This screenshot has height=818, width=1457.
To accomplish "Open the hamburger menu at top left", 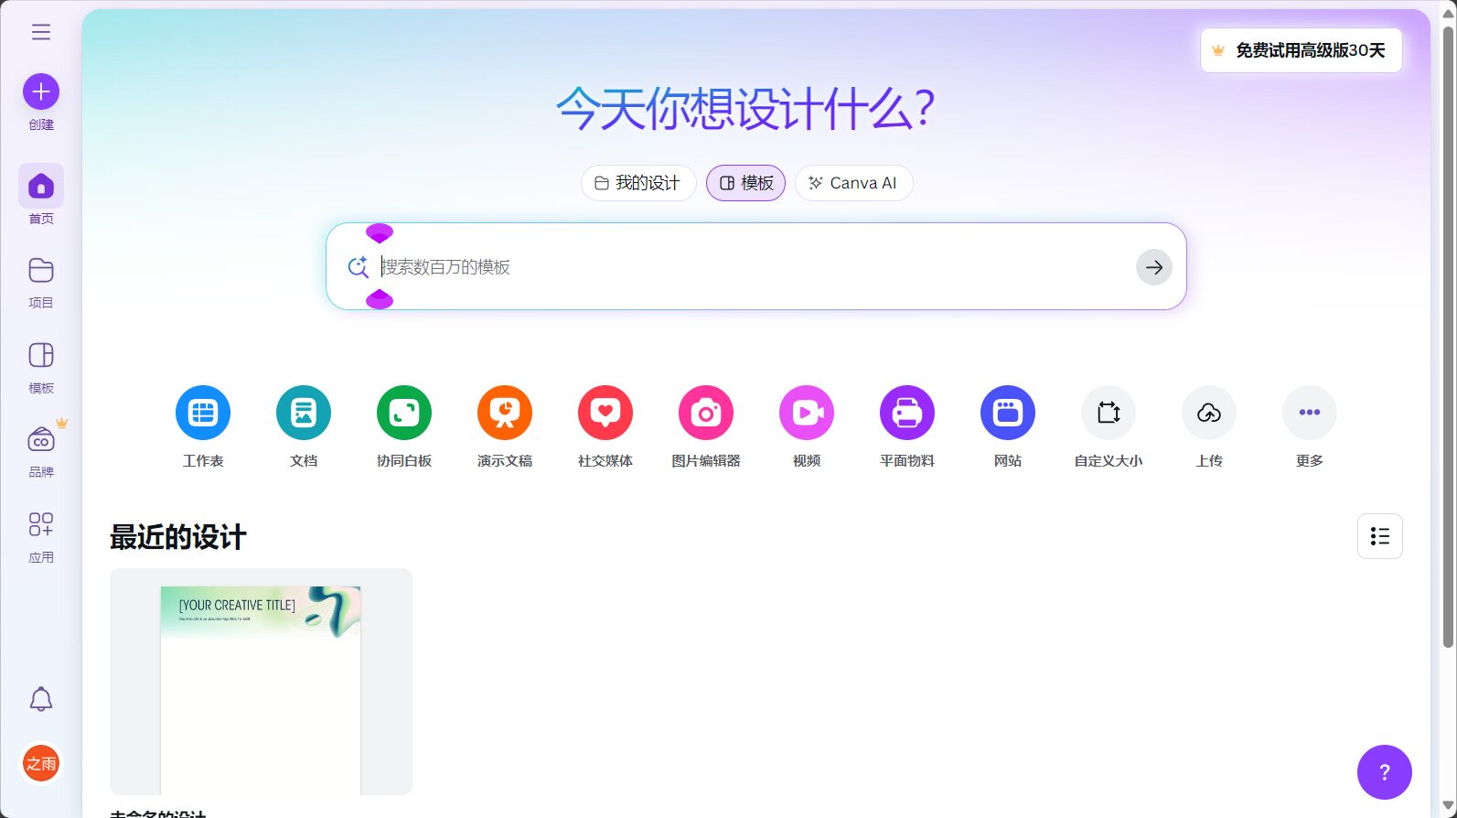I will coord(41,33).
